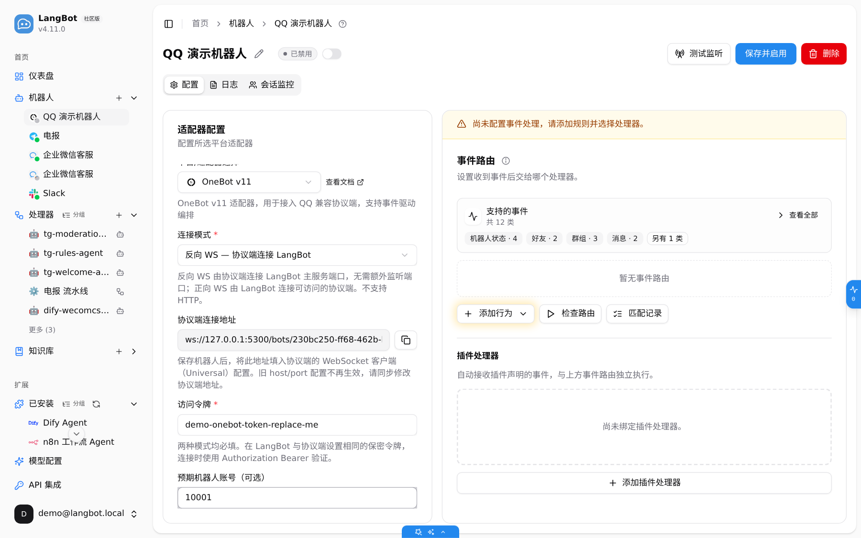Switch to the 会话监控 tab

[x=272, y=85]
